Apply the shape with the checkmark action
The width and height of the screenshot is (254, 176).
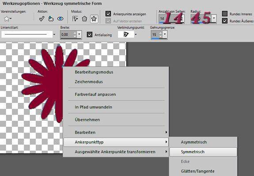[x=42, y=19]
